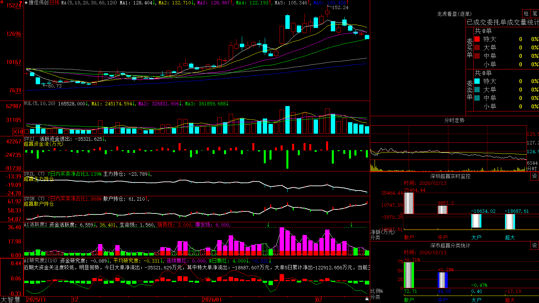Click the X10 volume scale box
This screenshot has width=539, height=303.
18,132
